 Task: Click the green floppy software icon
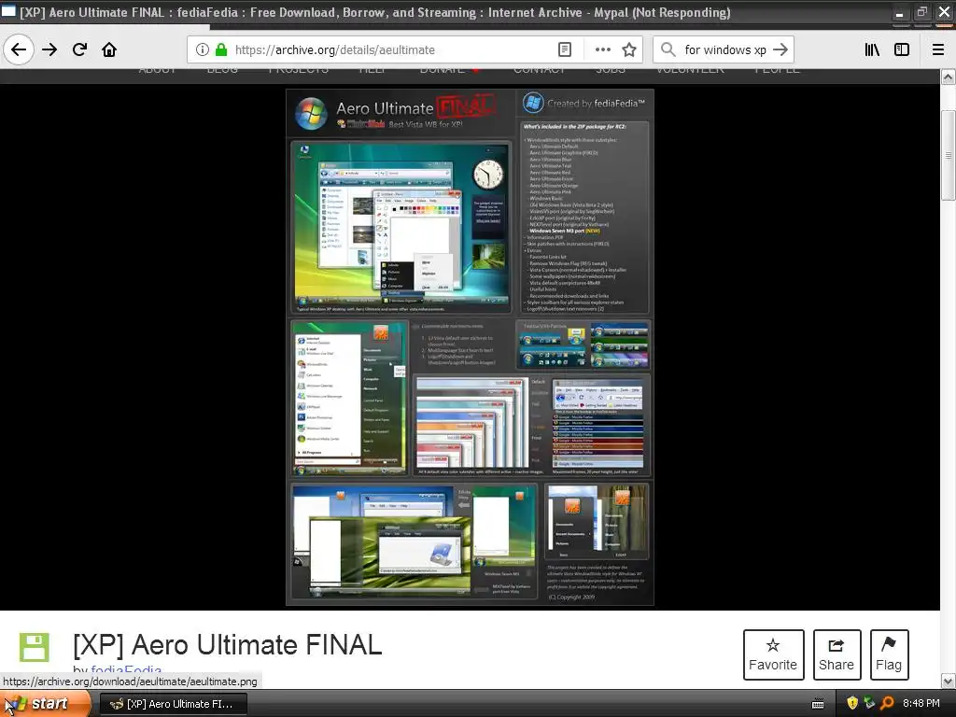pyautogui.click(x=35, y=647)
